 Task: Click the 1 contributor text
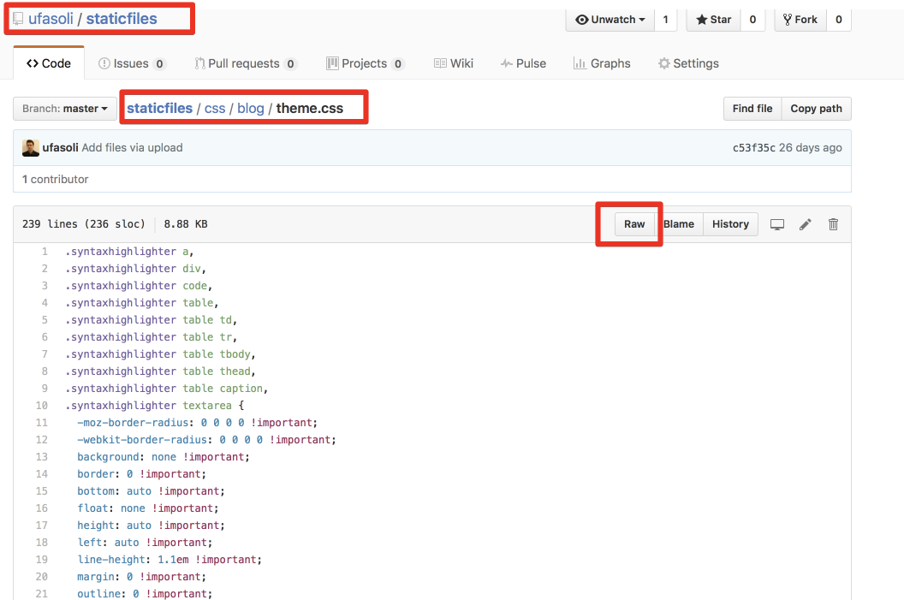click(x=56, y=179)
